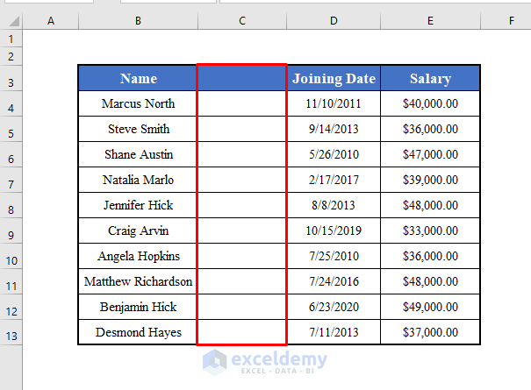This screenshot has height=390, width=531.
Task: Select the Marcus North cell
Action: point(138,103)
